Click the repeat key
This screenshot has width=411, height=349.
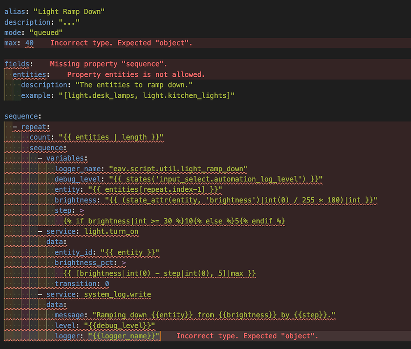[34, 127]
